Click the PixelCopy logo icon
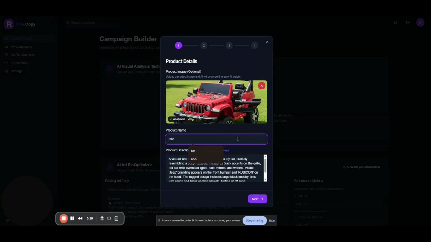Viewport: 431px width, 242px height. [9, 24]
